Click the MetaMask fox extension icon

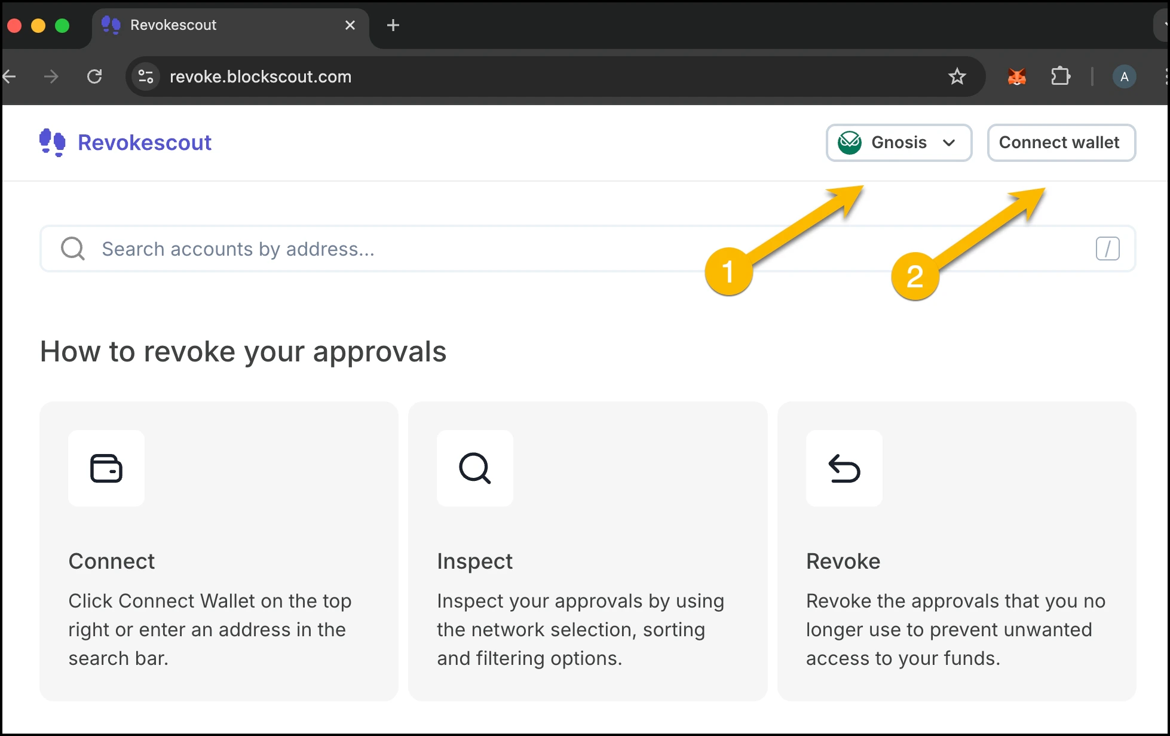tap(1016, 76)
